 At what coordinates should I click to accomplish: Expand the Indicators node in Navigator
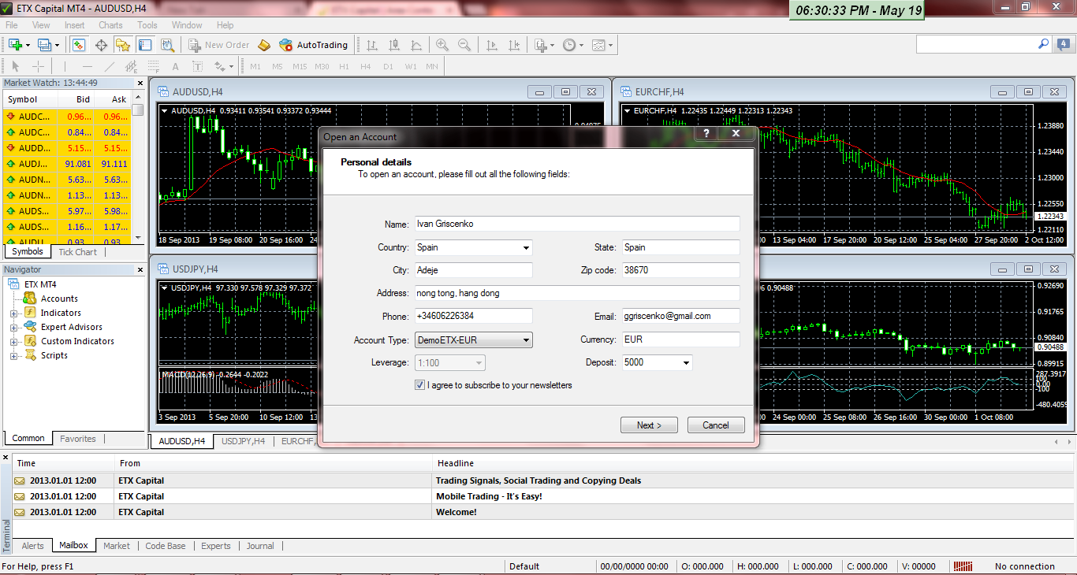(13, 313)
